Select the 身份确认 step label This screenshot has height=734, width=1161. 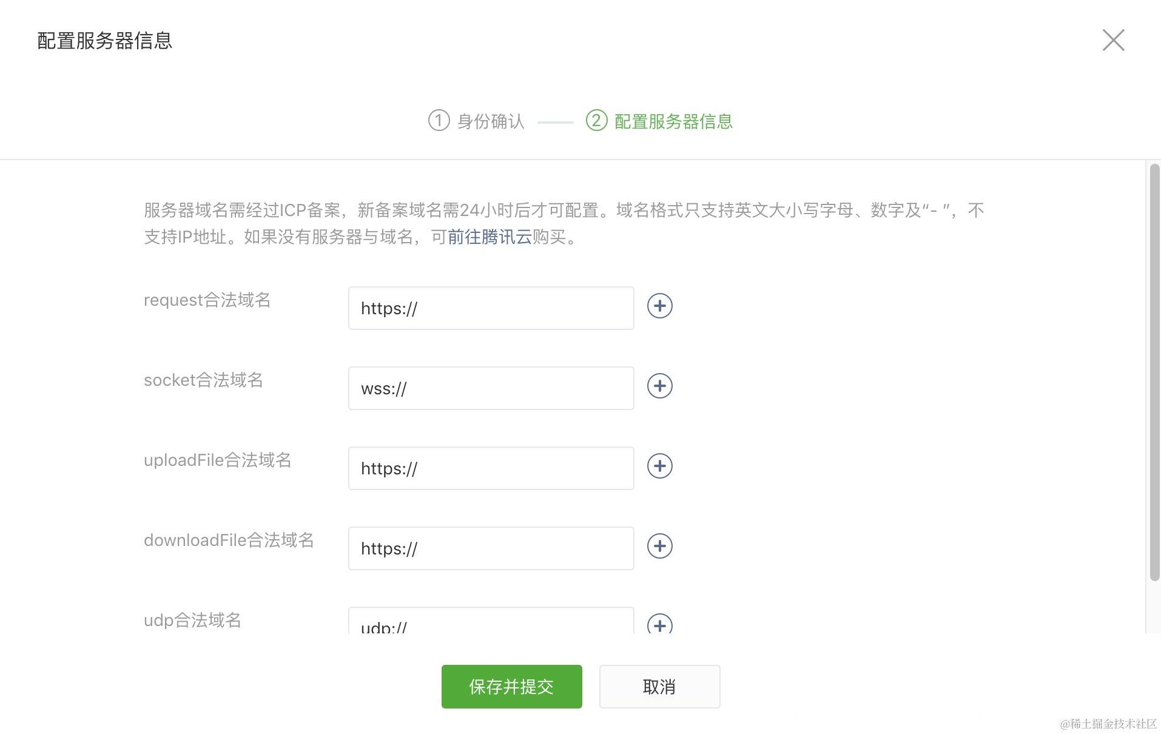click(491, 121)
